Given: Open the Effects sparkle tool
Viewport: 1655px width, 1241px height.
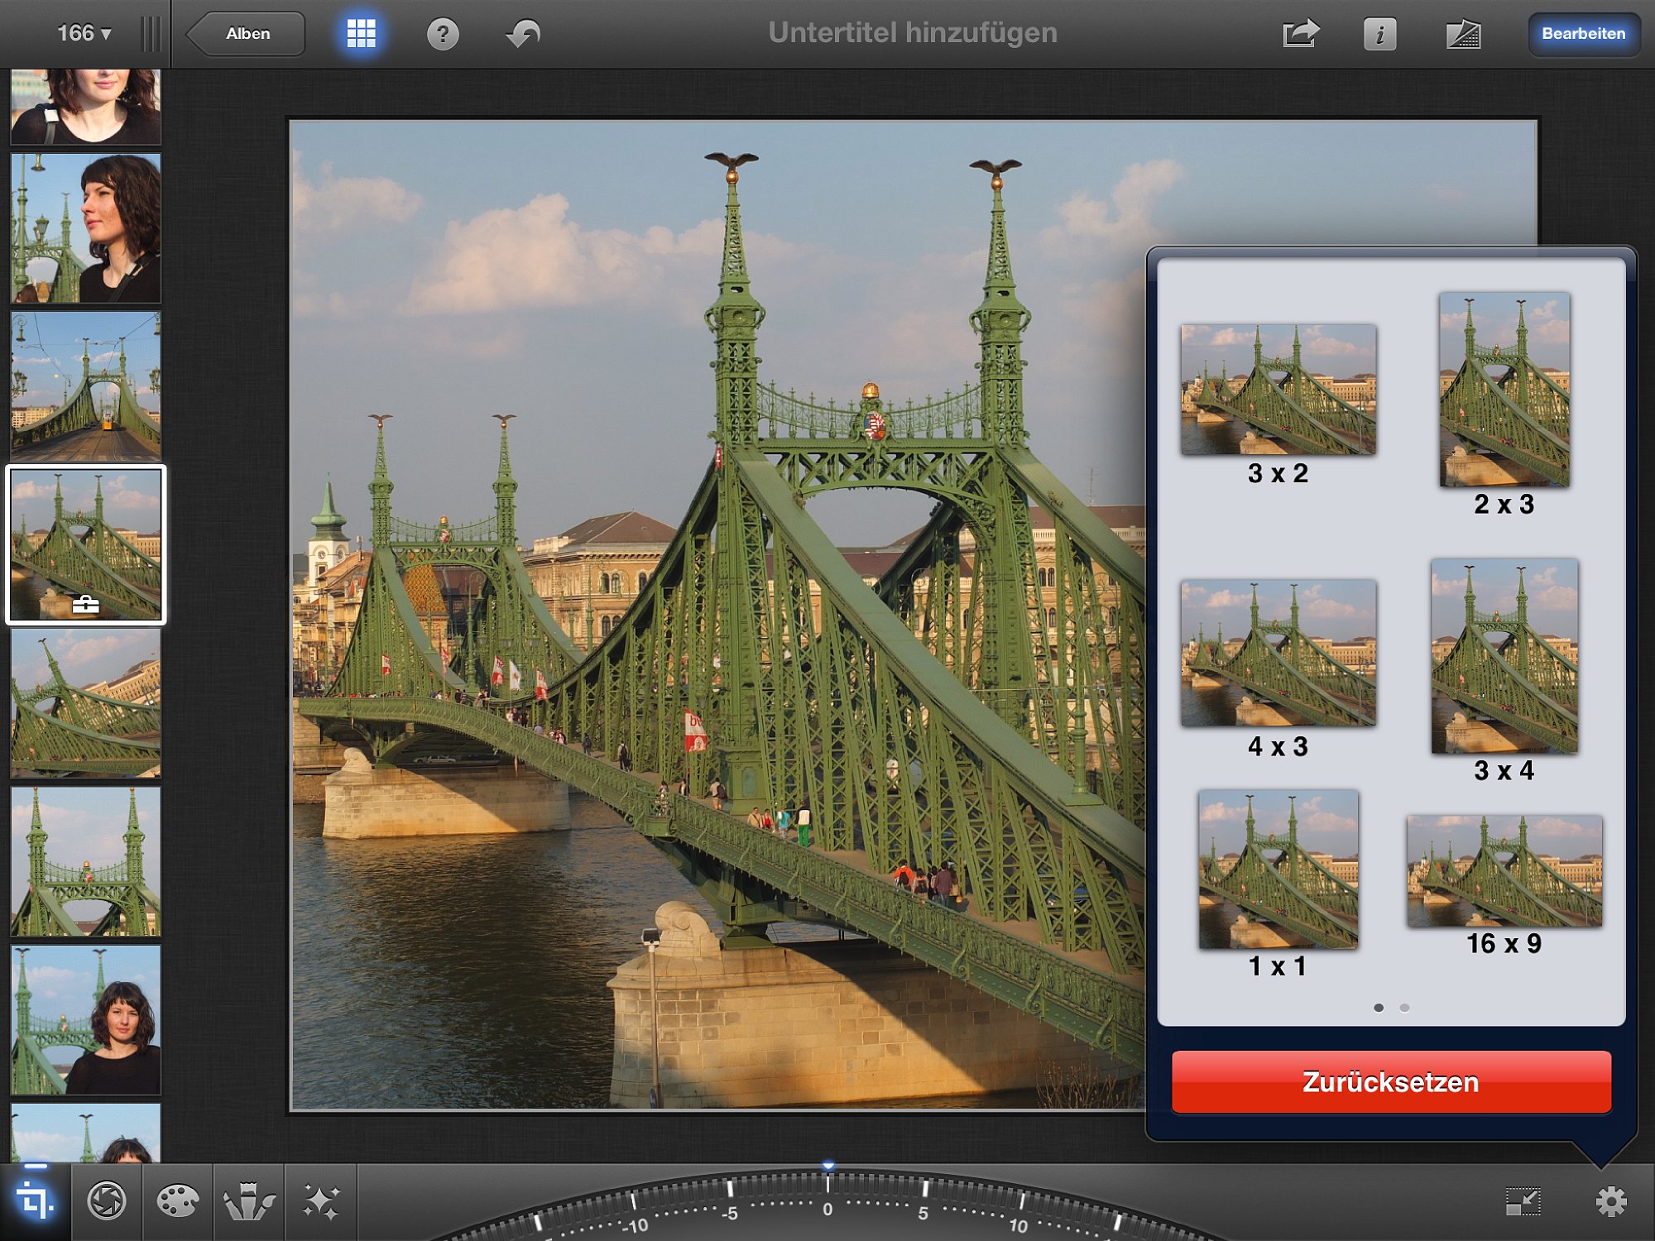Looking at the screenshot, I should point(321,1201).
